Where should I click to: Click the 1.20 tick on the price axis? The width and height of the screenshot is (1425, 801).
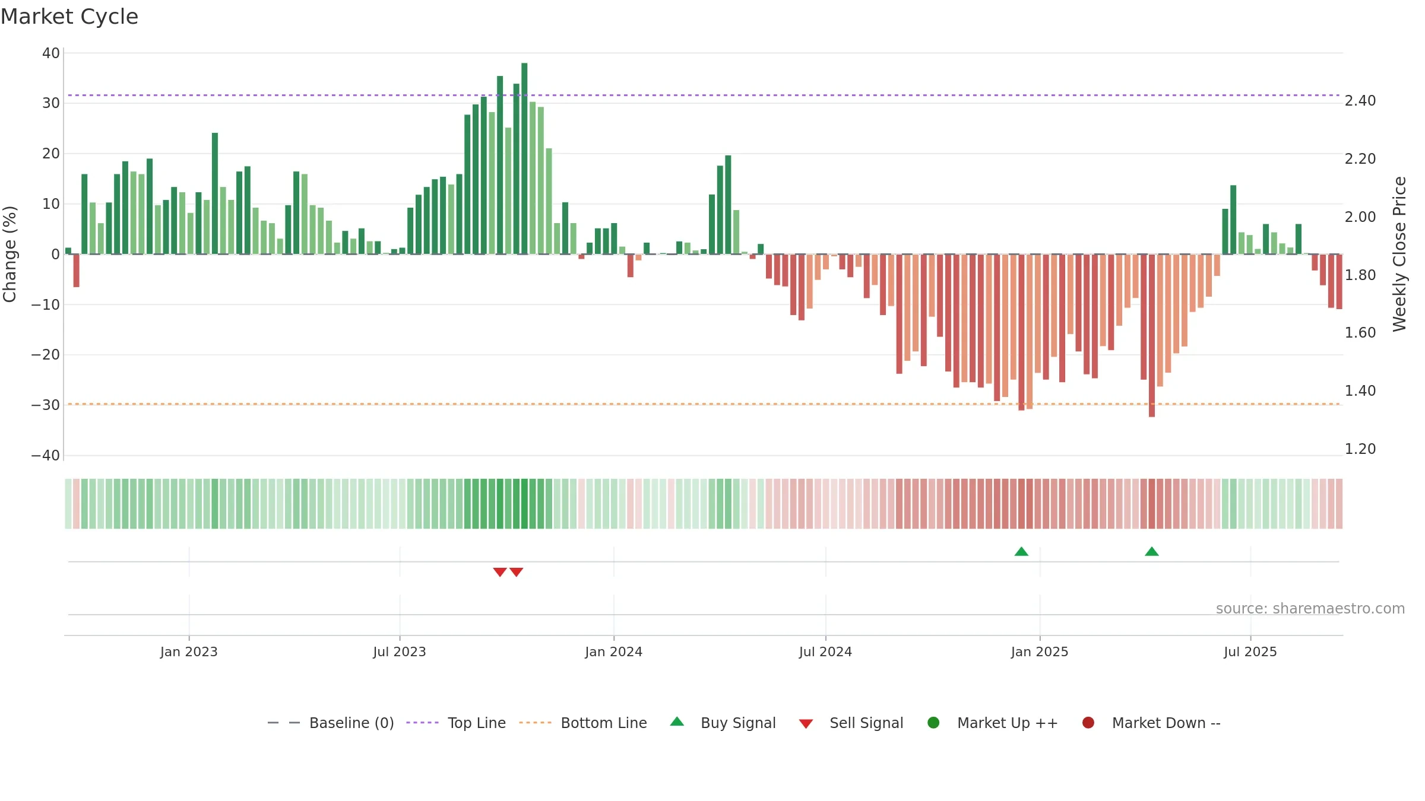pyautogui.click(x=1360, y=449)
